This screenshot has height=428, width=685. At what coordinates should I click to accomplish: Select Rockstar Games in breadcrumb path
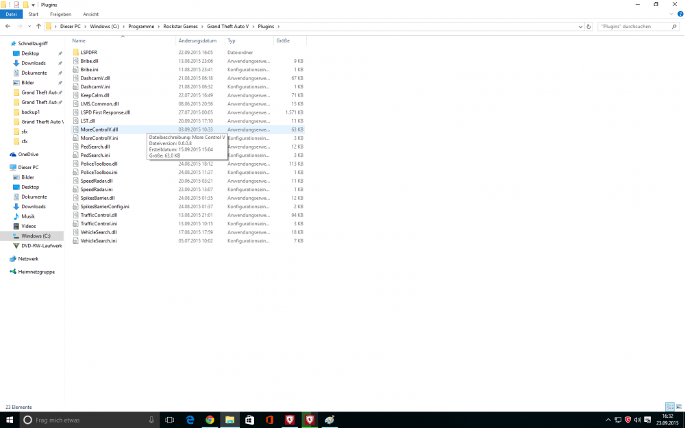coord(180,27)
